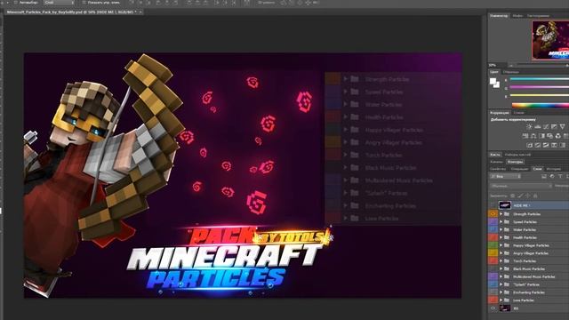The height and width of the screenshot is (320, 569).
Task: Expand the Multicolored Music Particles group
Action: (x=501, y=276)
